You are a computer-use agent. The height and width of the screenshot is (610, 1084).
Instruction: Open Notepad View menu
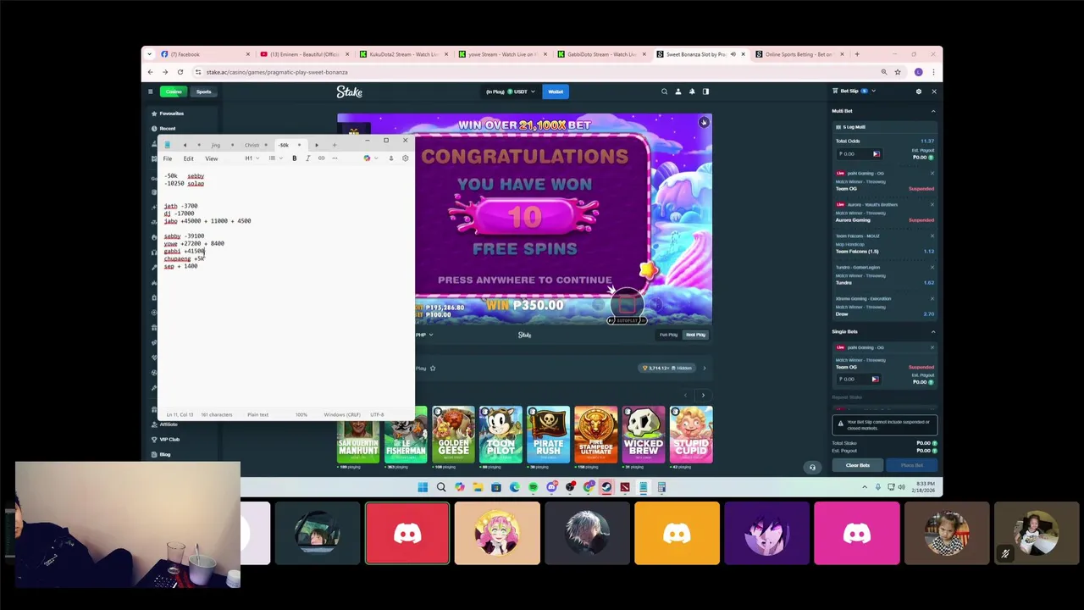[x=211, y=158]
